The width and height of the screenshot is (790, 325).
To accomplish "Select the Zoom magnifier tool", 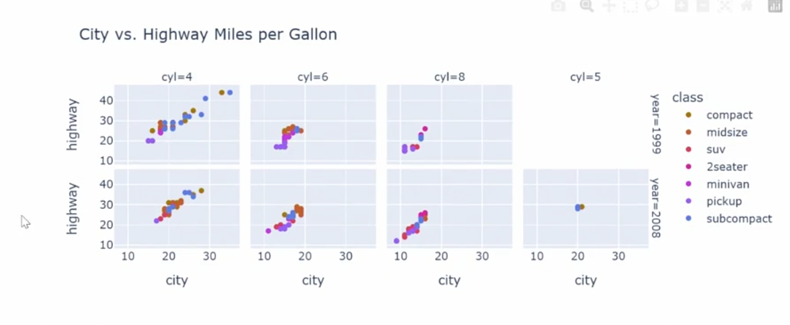I will point(586,7).
